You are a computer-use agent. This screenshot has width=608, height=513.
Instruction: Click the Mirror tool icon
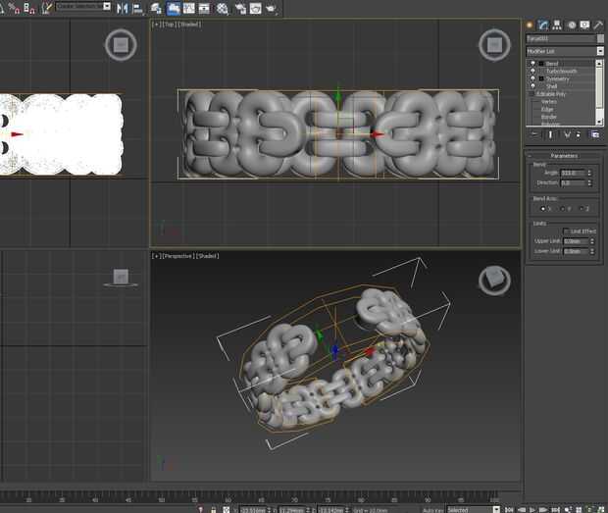[123, 8]
